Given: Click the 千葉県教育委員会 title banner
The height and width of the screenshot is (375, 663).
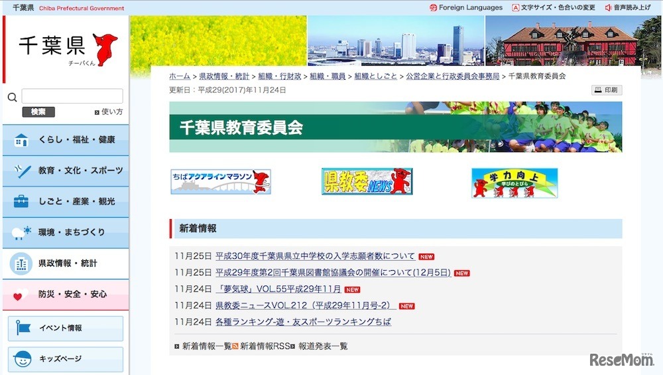Looking at the screenshot, I should pos(395,127).
